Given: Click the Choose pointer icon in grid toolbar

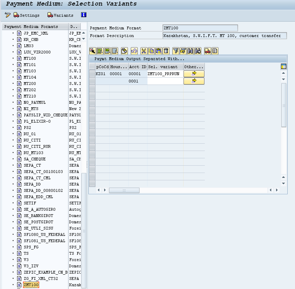Looking at the screenshot, I should (92, 51).
